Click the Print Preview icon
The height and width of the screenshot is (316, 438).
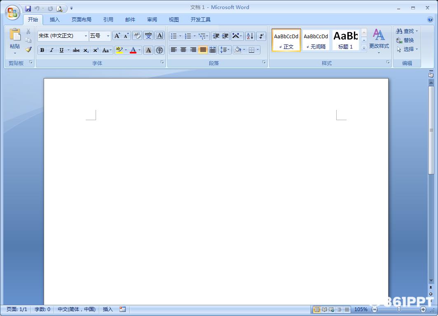[x=59, y=9]
